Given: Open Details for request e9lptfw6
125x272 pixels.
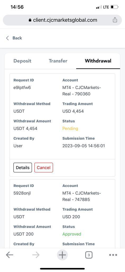Looking at the screenshot, I should 23,168.
